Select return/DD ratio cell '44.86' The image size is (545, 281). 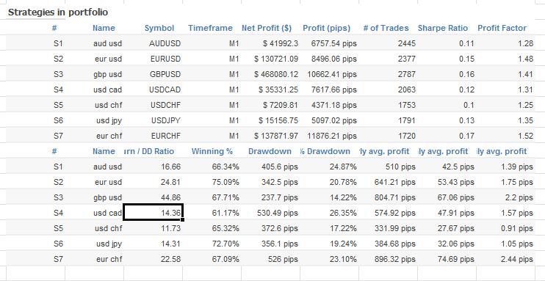pos(170,197)
